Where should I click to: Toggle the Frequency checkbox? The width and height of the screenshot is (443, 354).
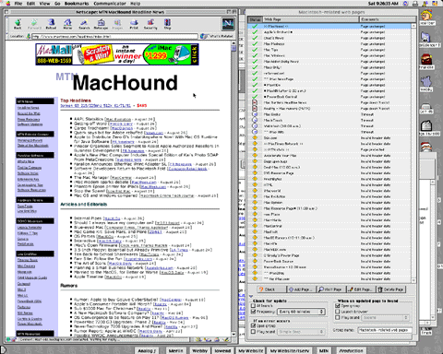(x=254, y=312)
